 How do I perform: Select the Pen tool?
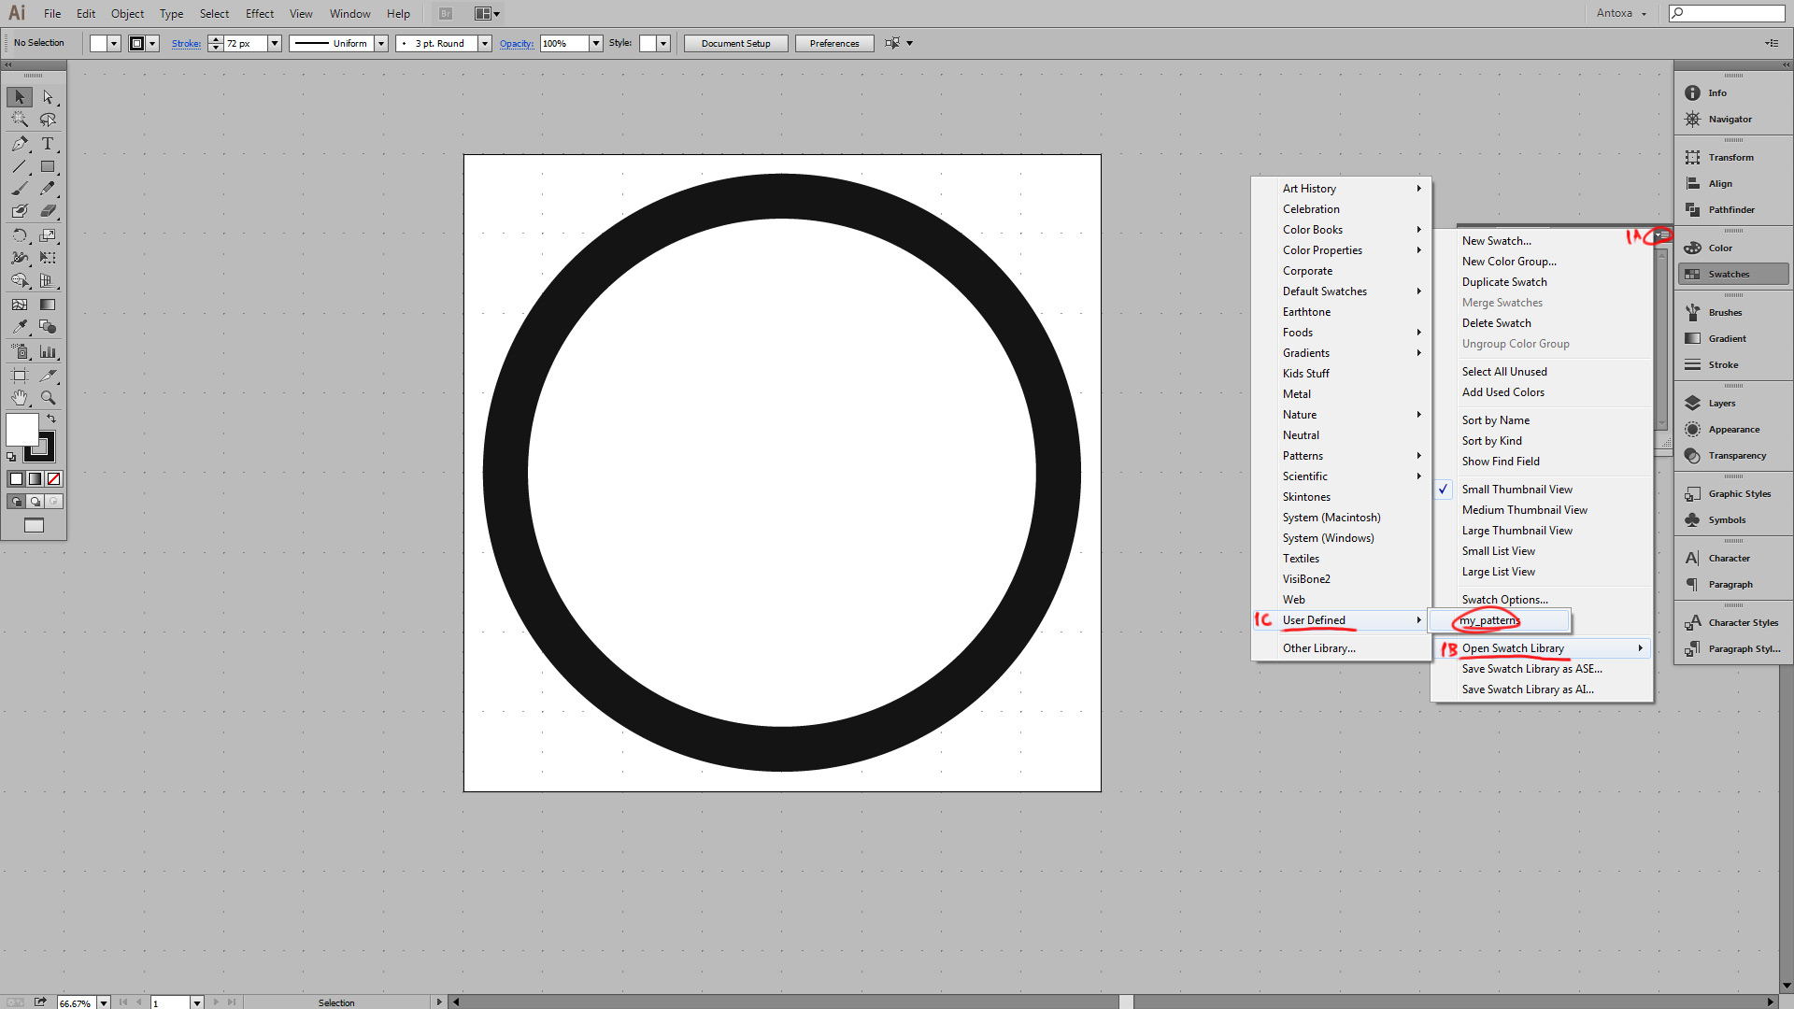coord(20,144)
